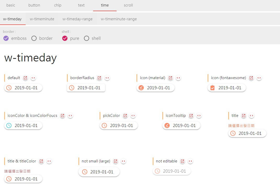Open the w-timeminute sub-tab
Viewport: 280px width, 189px height.
(x=42, y=19)
